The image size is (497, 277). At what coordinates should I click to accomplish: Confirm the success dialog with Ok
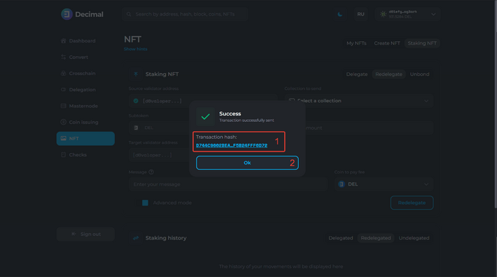pyautogui.click(x=247, y=163)
